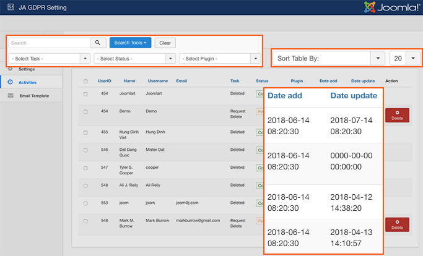Click the Joomla logo in header
This screenshot has width=423, height=256.
pos(393,8)
